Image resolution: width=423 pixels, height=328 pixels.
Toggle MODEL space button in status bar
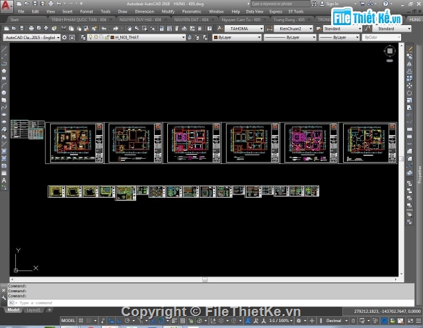68,321
